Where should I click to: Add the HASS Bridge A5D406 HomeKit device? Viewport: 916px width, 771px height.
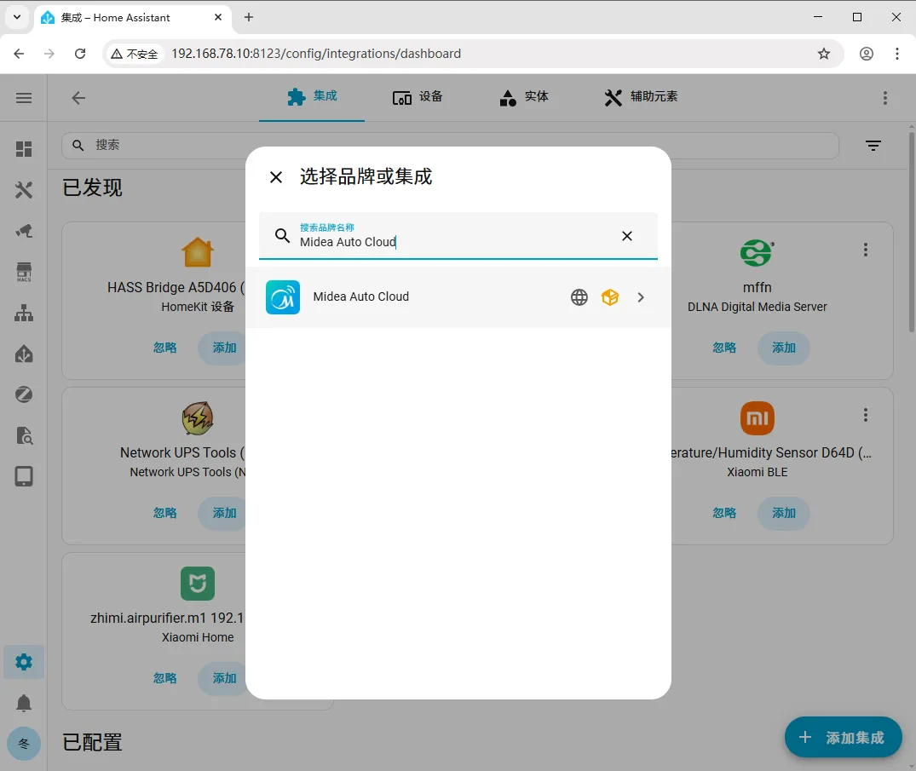(224, 348)
